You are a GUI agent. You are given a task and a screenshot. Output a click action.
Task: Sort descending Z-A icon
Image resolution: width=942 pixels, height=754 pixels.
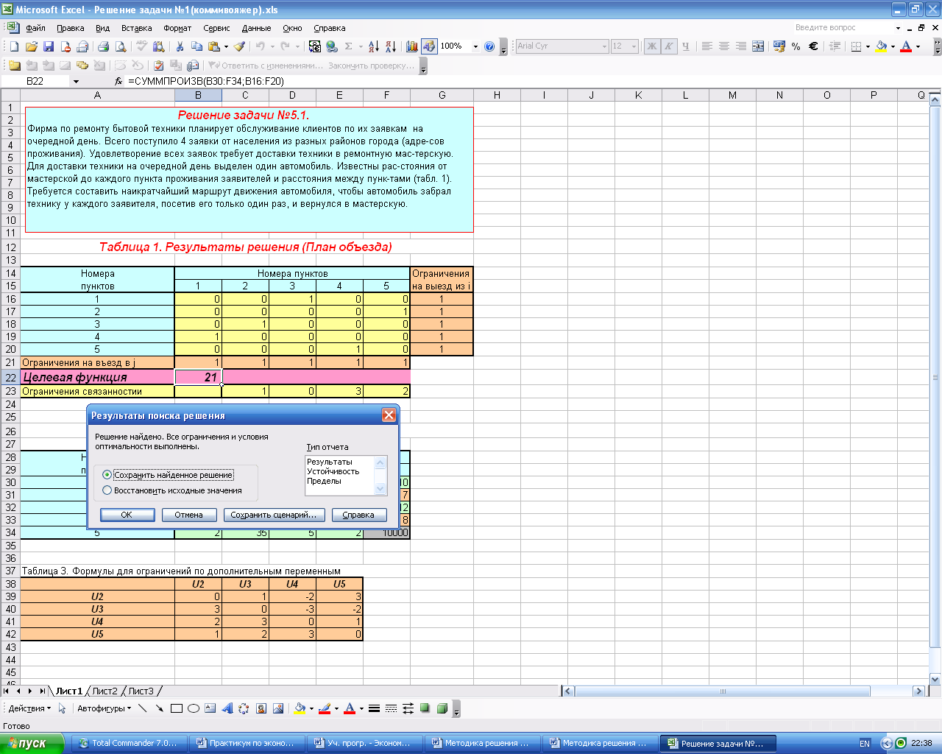[391, 46]
